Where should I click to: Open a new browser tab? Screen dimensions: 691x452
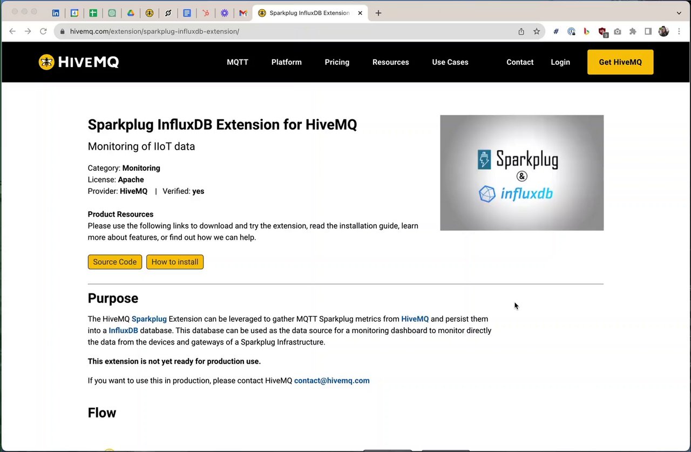[378, 13]
